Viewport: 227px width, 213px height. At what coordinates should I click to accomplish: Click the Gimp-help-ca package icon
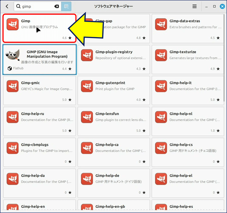87,148
